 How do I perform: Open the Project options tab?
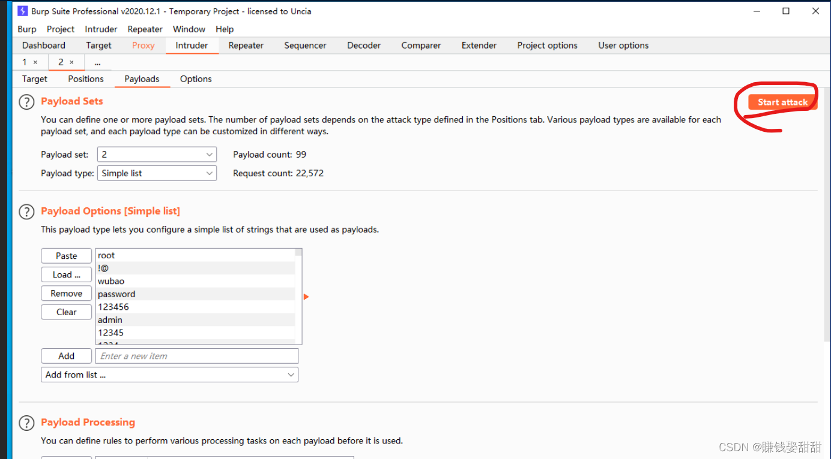(x=548, y=46)
